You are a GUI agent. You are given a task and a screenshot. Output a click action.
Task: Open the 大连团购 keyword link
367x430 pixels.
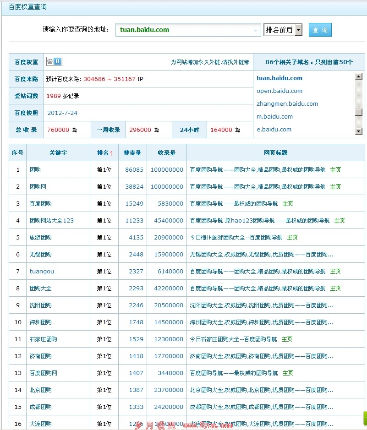coord(41,424)
